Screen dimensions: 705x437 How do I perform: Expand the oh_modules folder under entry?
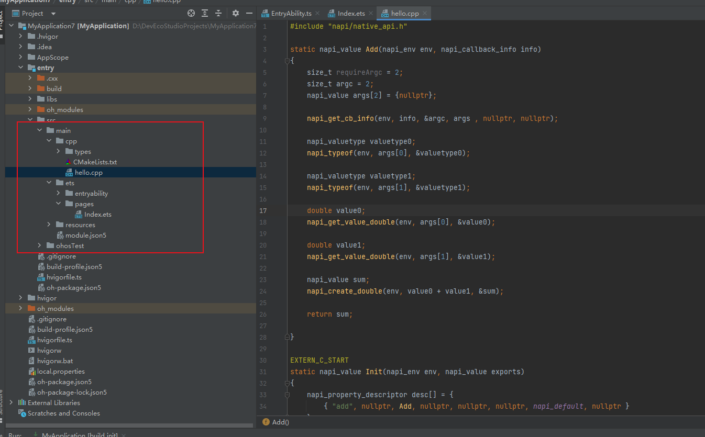[30, 109]
